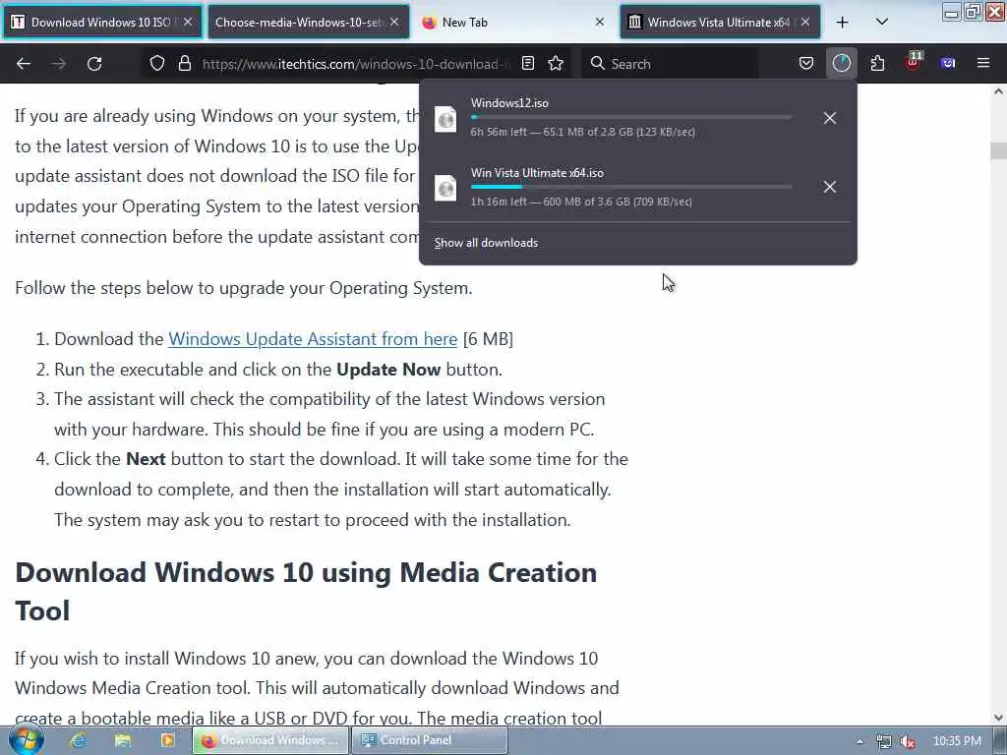This screenshot has width=1007, height=755.
Task: Click the padlock site security icon
Action: (x=185, y=64)
